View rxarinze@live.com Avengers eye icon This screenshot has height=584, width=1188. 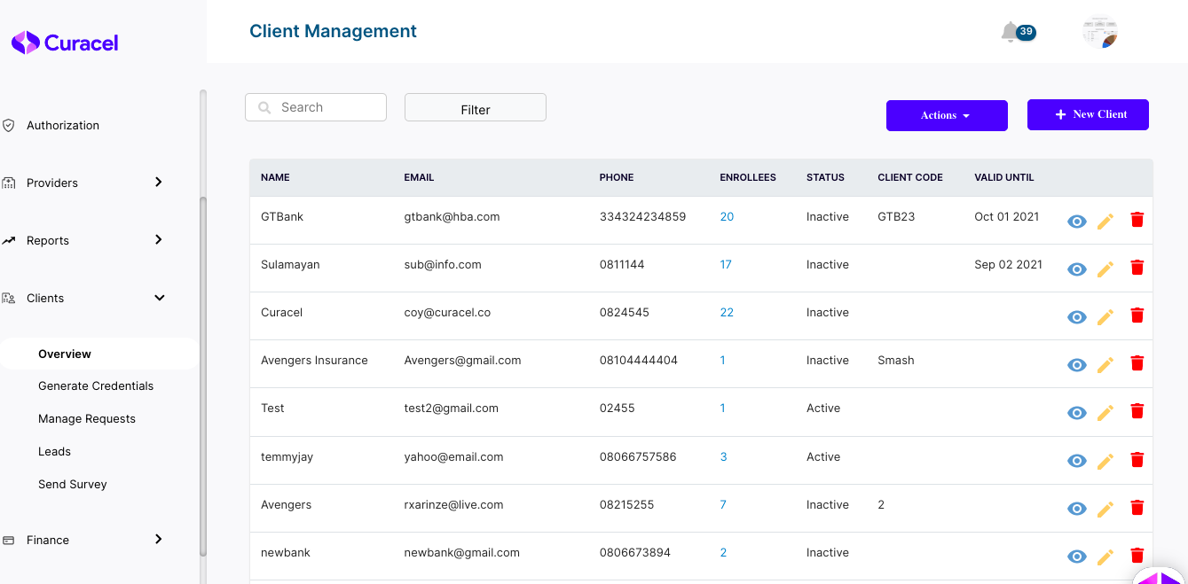point(1077,509)
